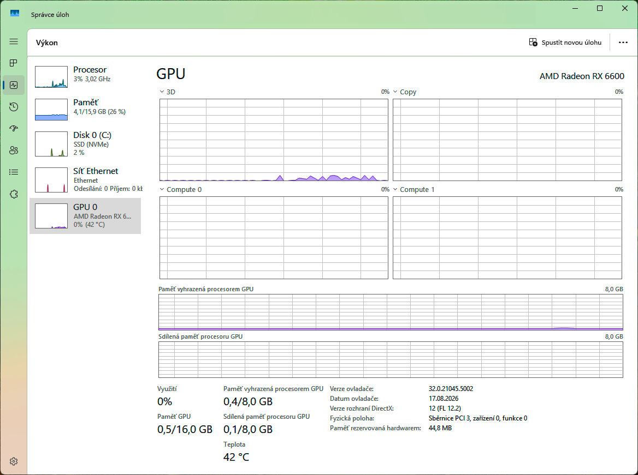638x475 pixels.
Task: Open the 3D engine dropdown
Action: pos(162,92)
